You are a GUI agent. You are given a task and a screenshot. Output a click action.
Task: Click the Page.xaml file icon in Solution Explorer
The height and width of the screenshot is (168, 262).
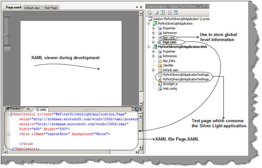click(160, 42)
